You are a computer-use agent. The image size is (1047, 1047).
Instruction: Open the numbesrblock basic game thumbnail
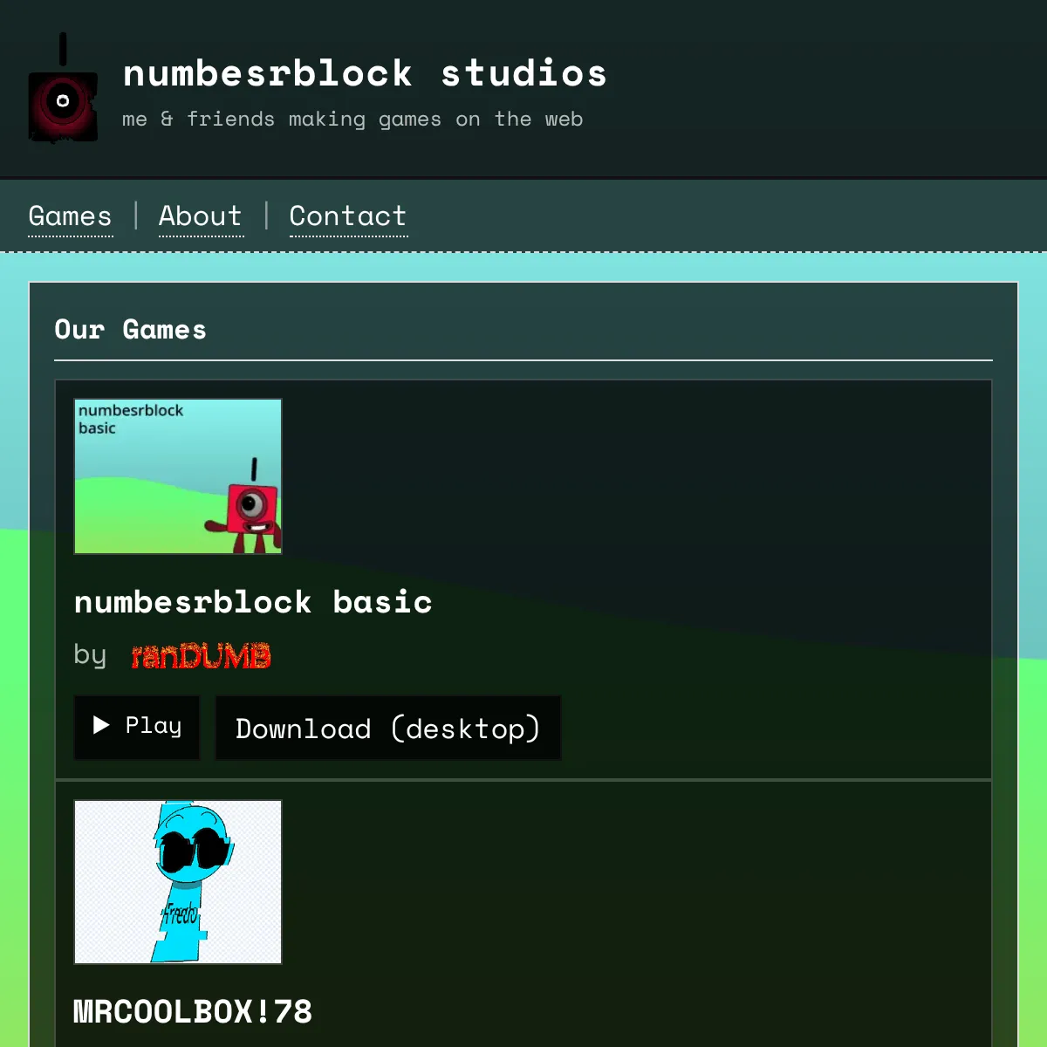177,476
